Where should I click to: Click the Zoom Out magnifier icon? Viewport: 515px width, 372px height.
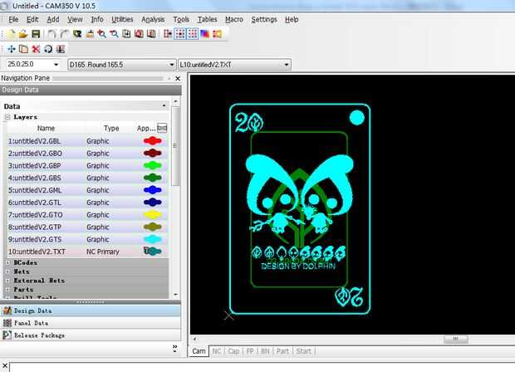pyautogui.click(x=114, y=34)
